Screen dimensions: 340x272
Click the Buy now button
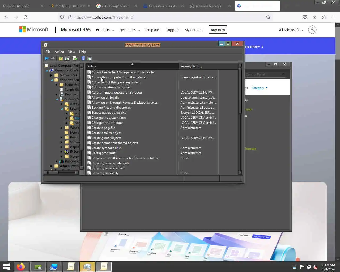[218, 30]
